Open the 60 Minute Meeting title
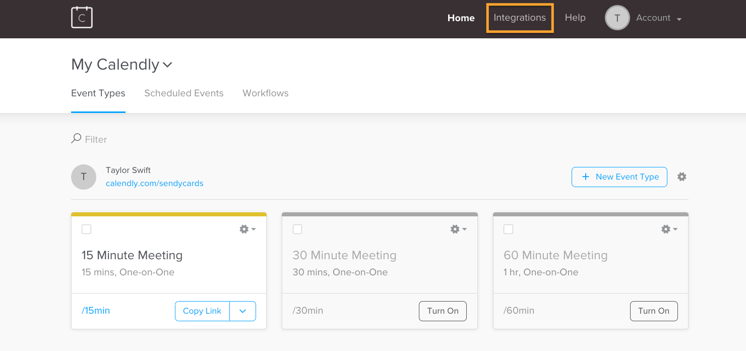Viewport: 746px width, 351px height. 555,255
